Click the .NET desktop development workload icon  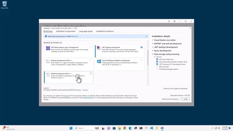99,48
